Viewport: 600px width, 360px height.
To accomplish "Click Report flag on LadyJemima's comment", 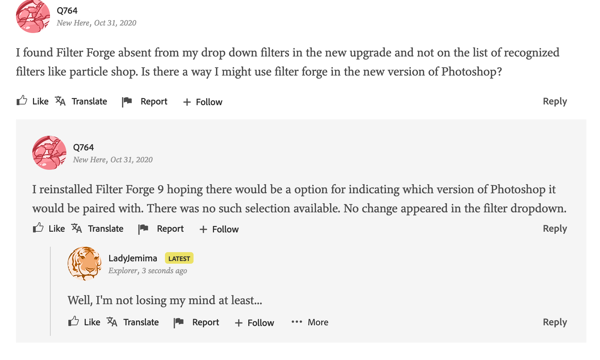I will click(179, 323).
